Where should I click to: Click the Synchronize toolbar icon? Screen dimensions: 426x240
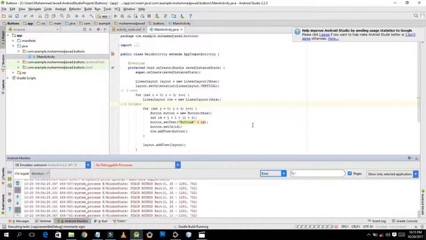point(17,16)
